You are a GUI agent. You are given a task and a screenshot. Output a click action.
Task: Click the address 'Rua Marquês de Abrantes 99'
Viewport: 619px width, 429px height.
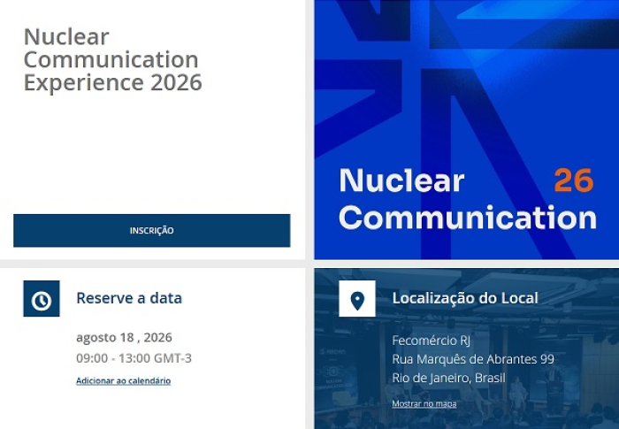(x=473, y=359)
